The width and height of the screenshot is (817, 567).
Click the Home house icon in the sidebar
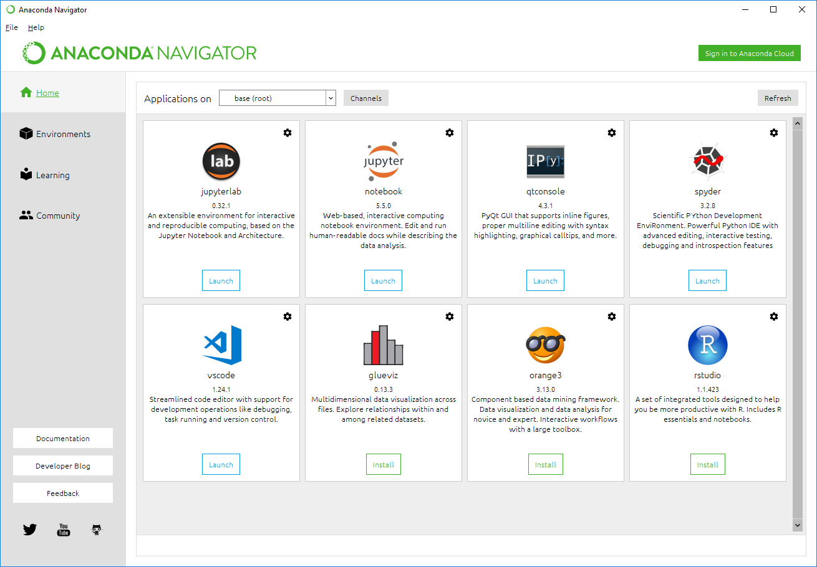click(x=26, y=92)
